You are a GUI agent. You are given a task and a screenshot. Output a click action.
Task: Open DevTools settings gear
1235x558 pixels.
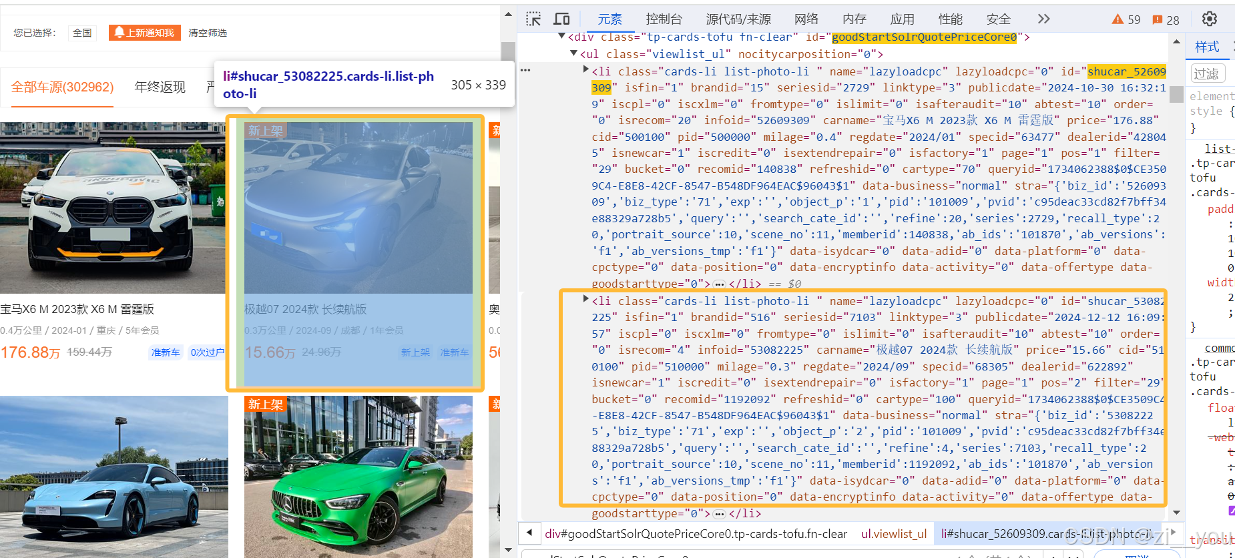tap(1210, 19)
